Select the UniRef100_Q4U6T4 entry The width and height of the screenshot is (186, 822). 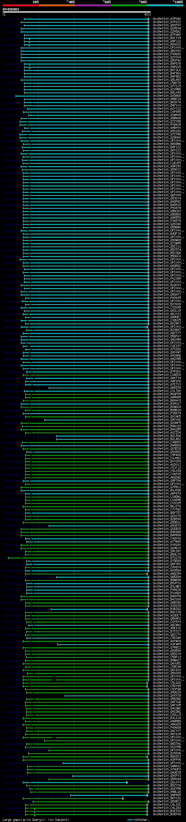click(167, 525)
